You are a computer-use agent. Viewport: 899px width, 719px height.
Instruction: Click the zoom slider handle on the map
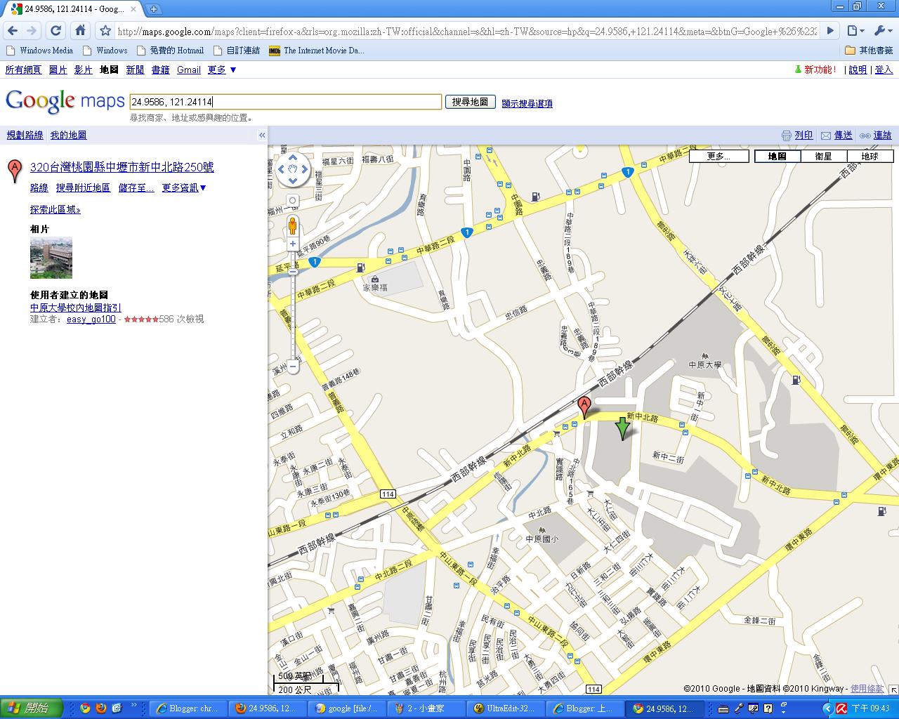coord(293,271)
